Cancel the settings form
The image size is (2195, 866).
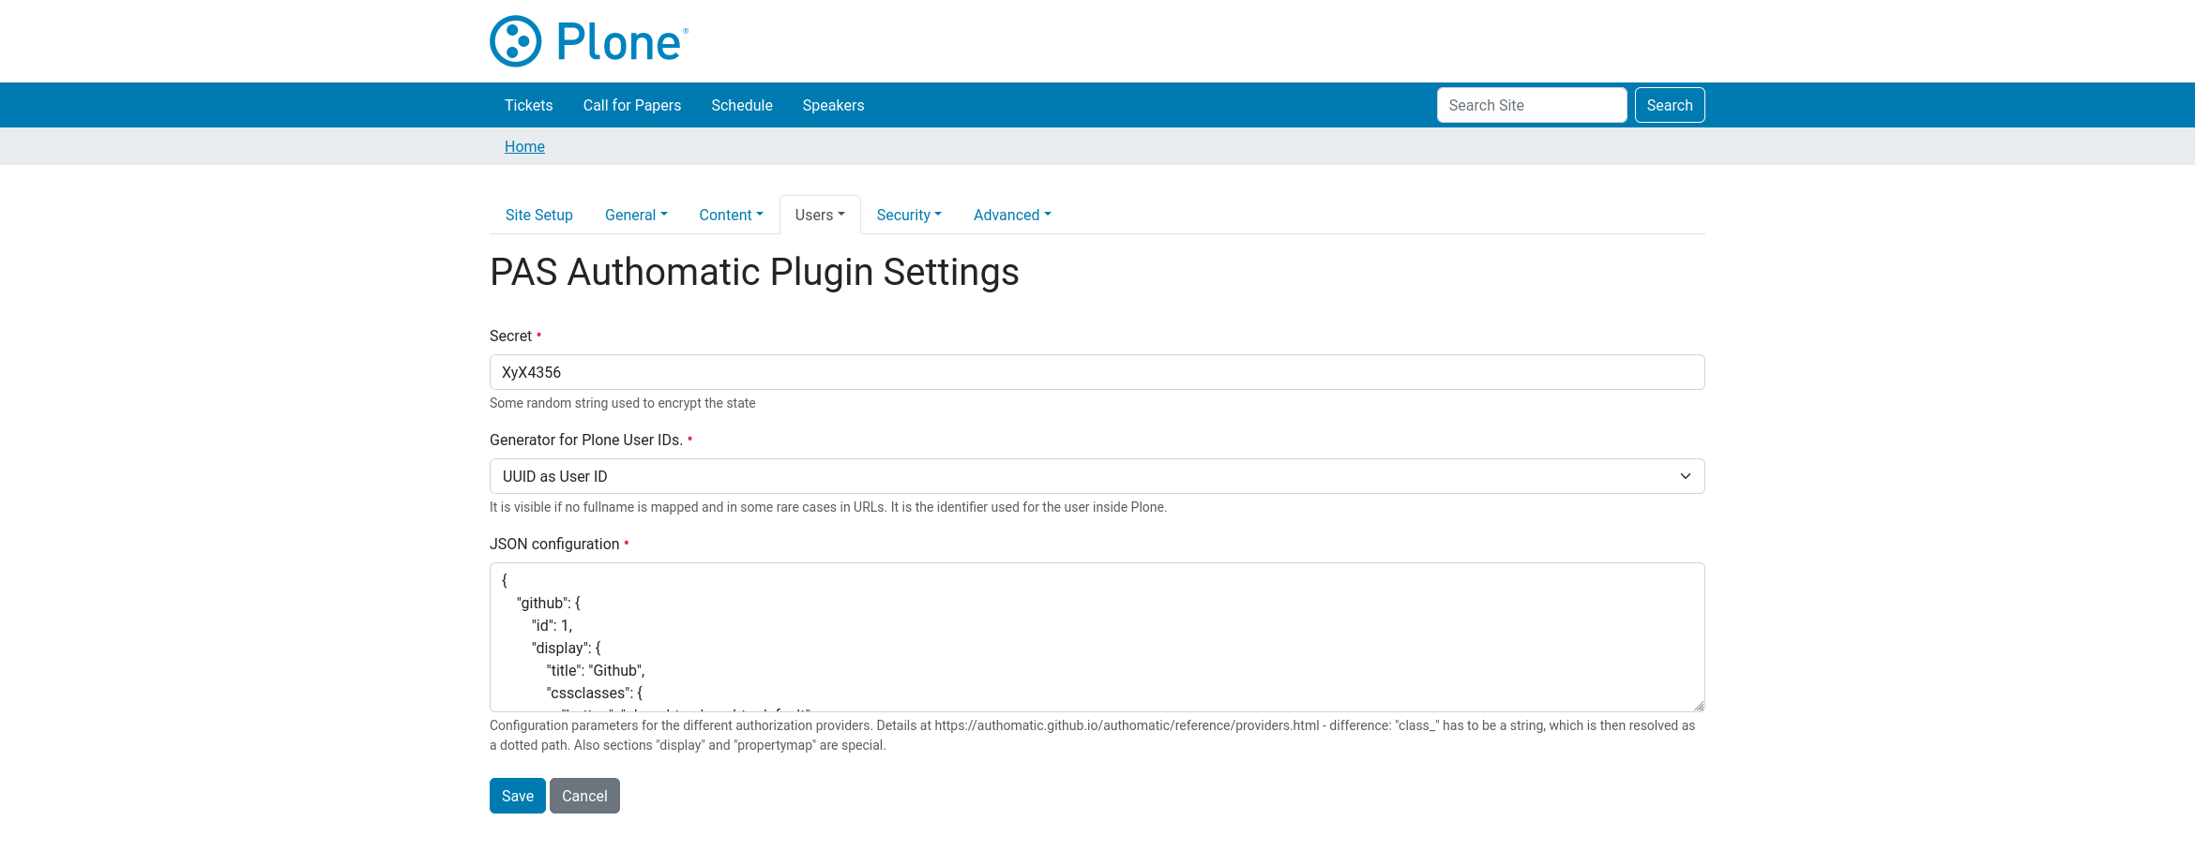click(x=584, y=796)
